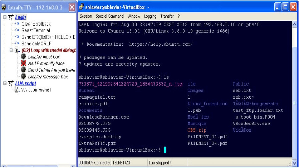
Task: Click the arrow icon beside Reset Termnial
Action: tap(17, 30)
